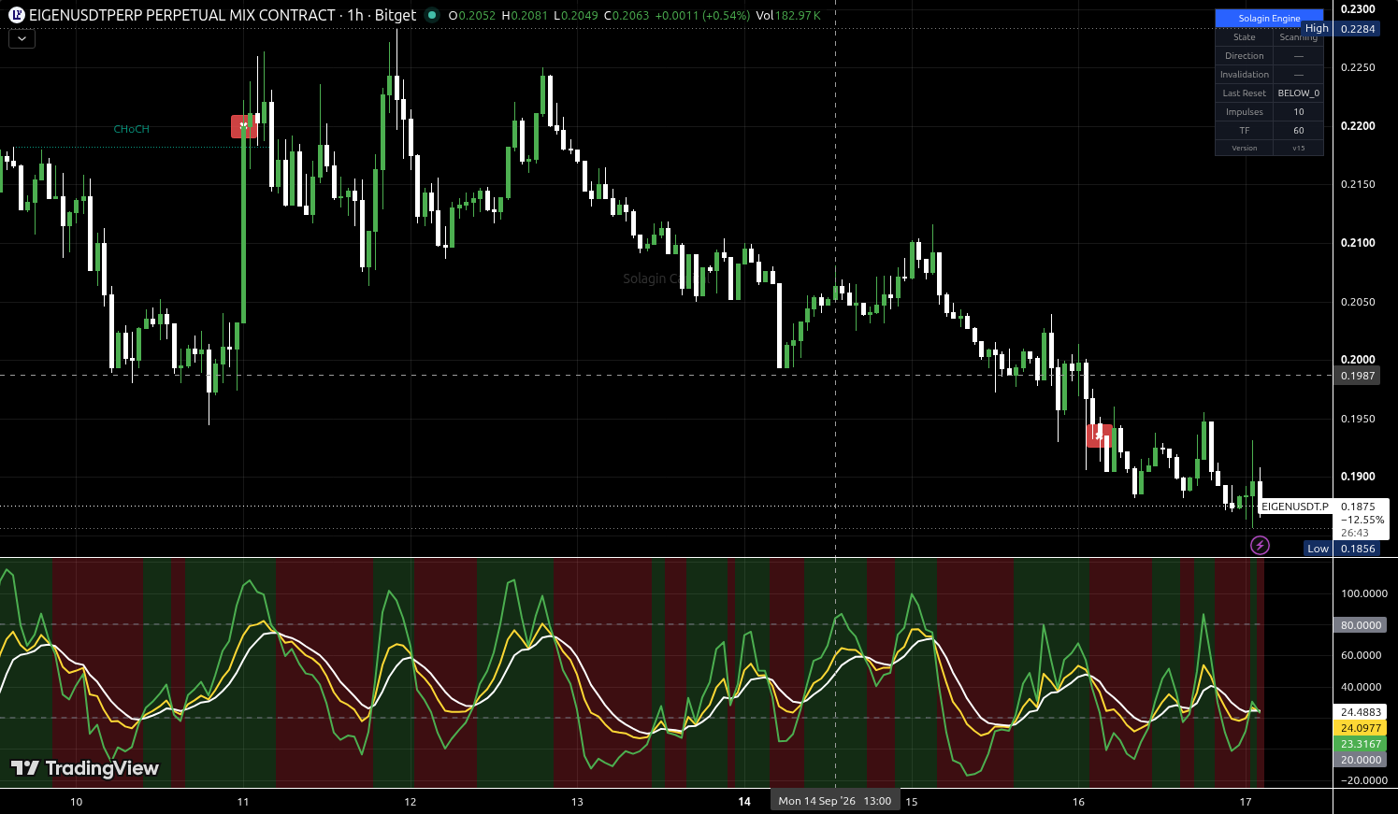Click date 16 on the time axis
The height and width of the screenshot is (814, 1398).
click(1078, 802)
